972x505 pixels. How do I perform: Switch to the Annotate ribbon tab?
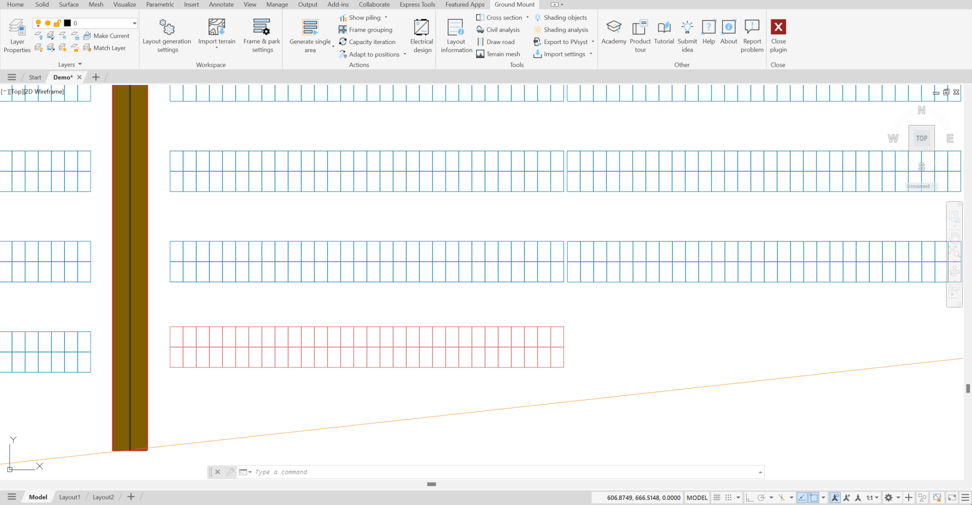pos(221,5)
